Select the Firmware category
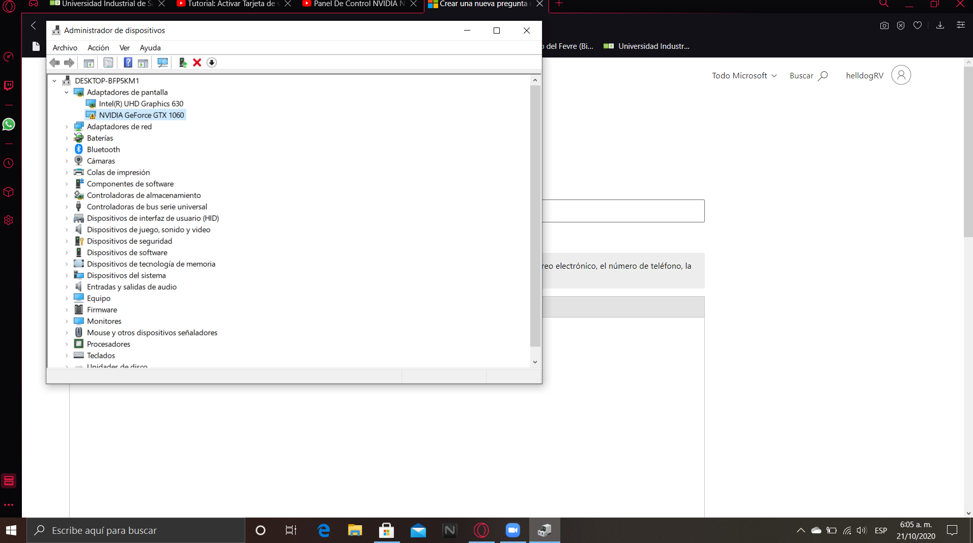 pos(102,310)
